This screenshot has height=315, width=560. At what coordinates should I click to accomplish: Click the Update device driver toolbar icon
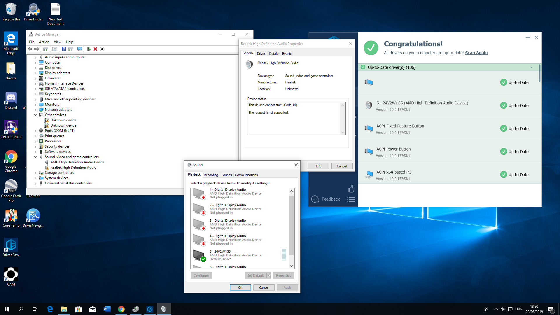[x=89, y=49]
